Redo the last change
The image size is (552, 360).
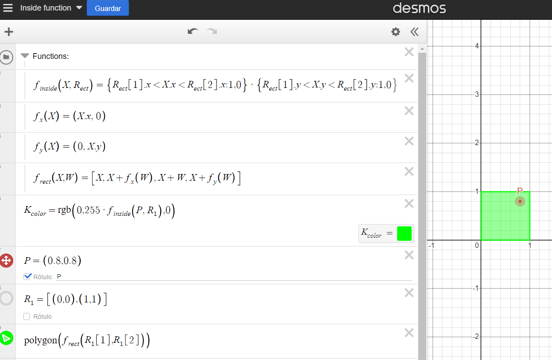[212, 31]
